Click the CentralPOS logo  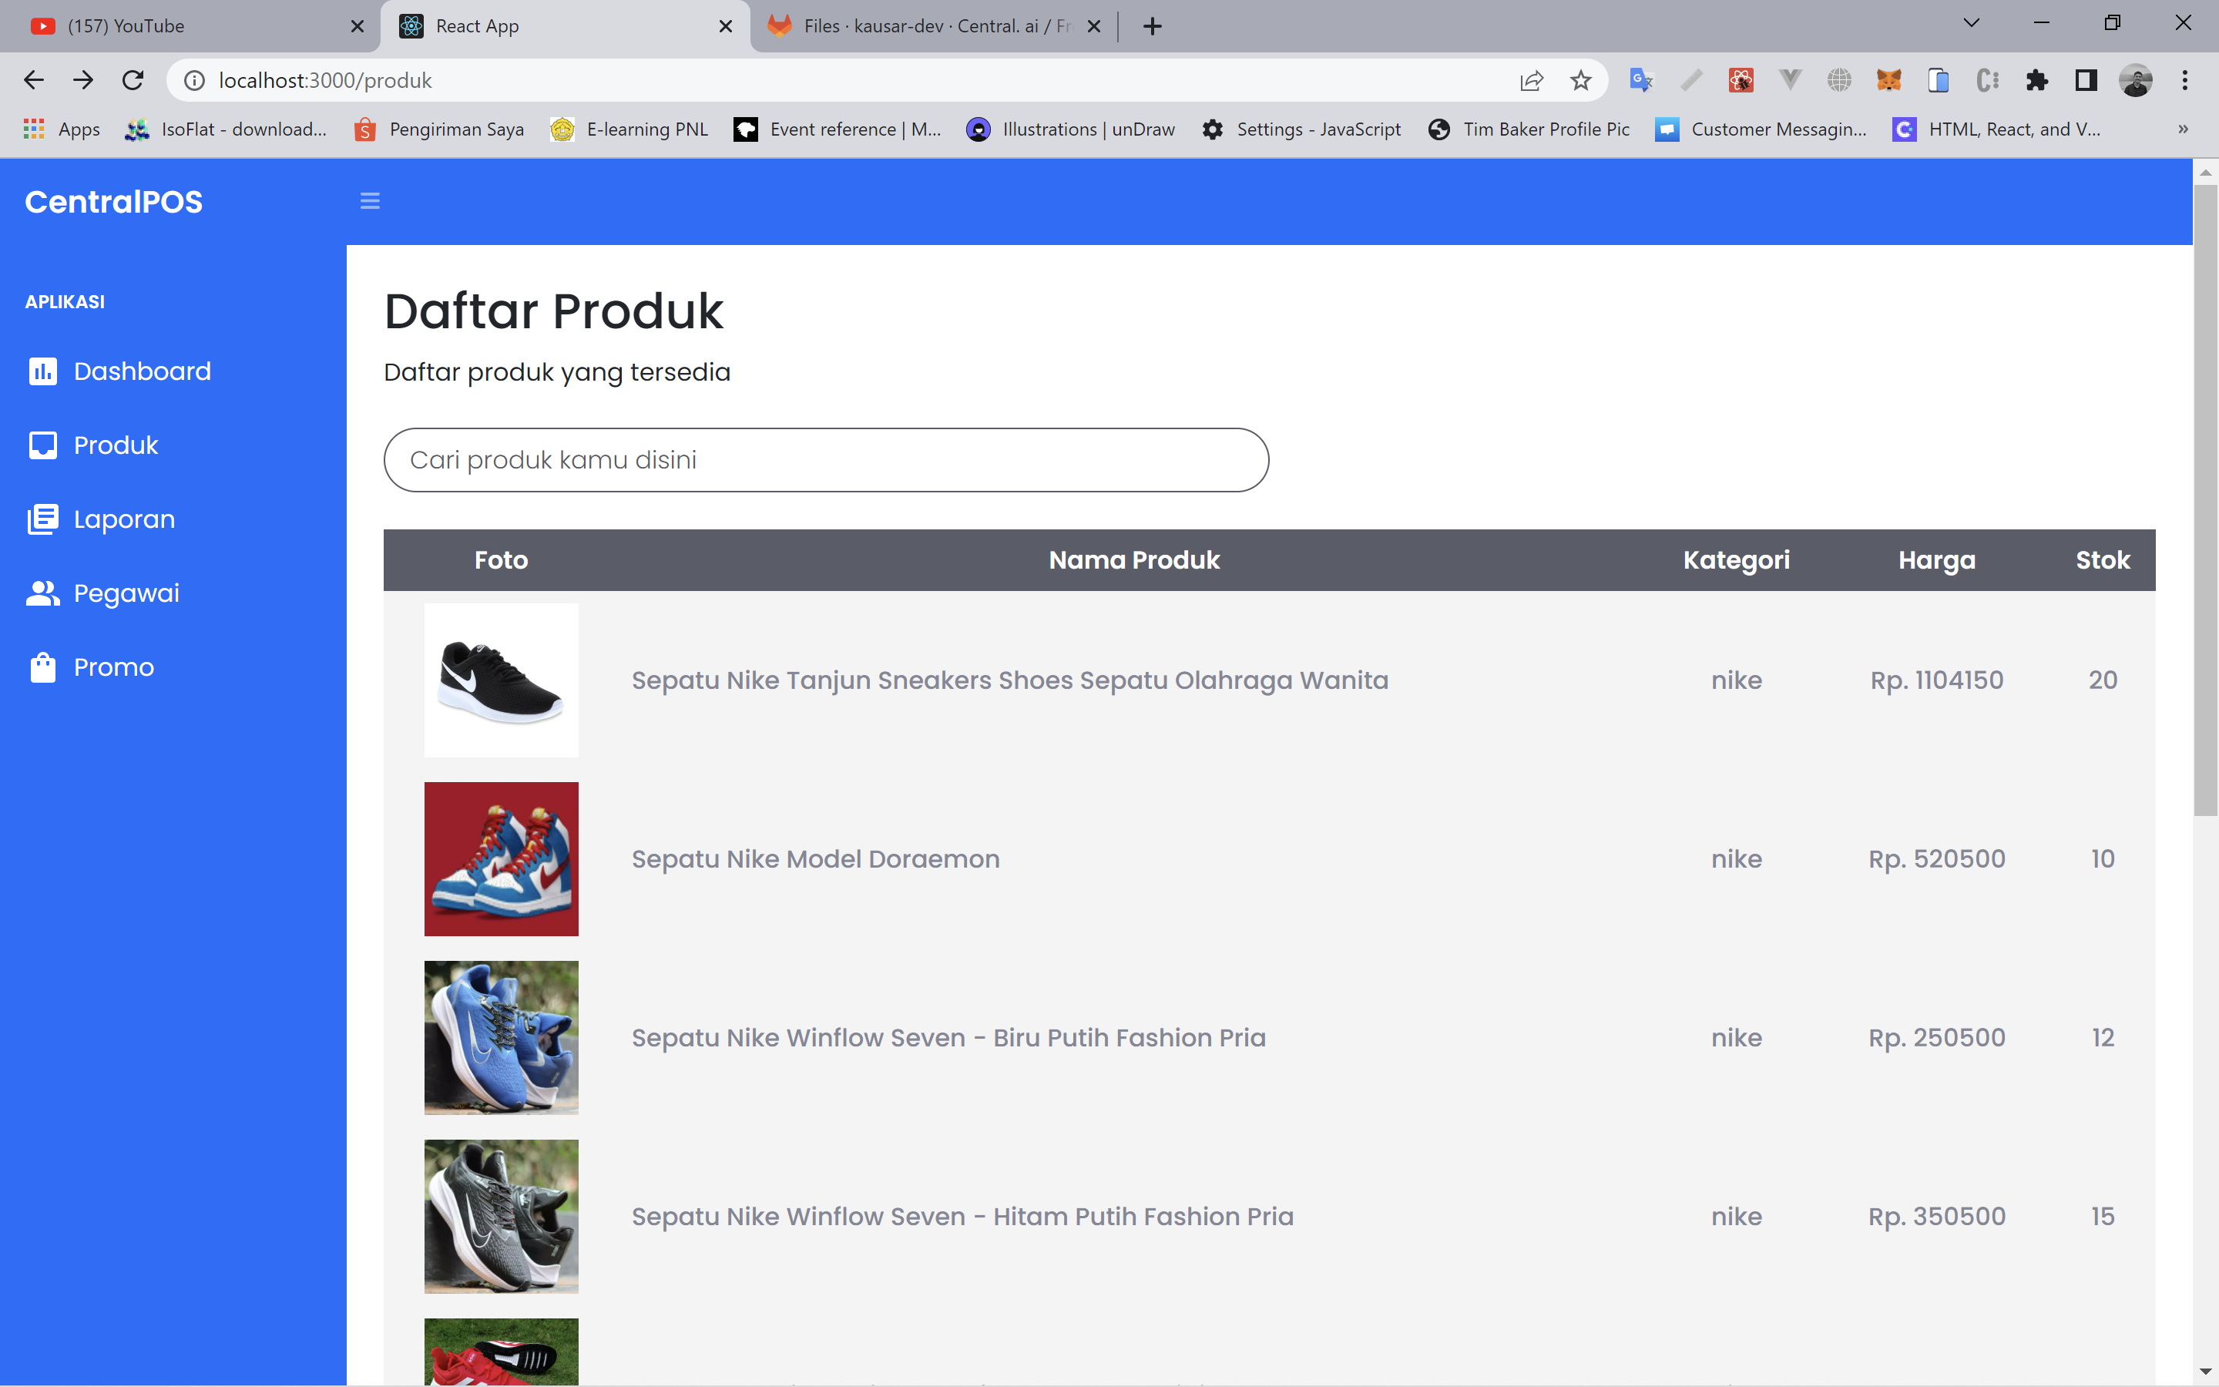[x=114, y=202]
